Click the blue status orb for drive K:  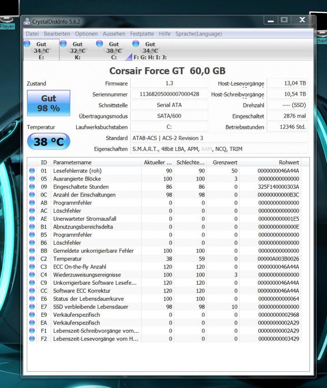coord(64,44)
